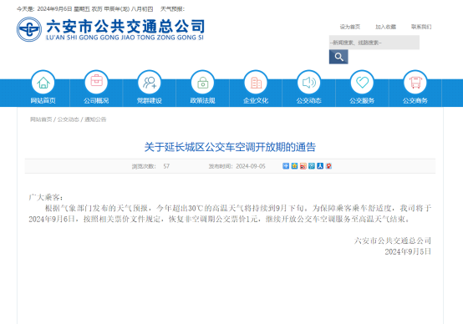Click the 设为首页 link
The height and width of the screenshot is (324, 463).
[350, 27]
